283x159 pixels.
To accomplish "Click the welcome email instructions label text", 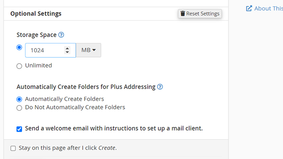I will click(x=114, y=128).
